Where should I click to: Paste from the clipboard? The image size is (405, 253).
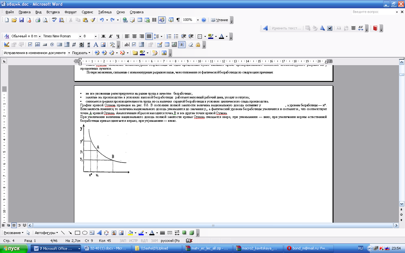click(85, 20)
